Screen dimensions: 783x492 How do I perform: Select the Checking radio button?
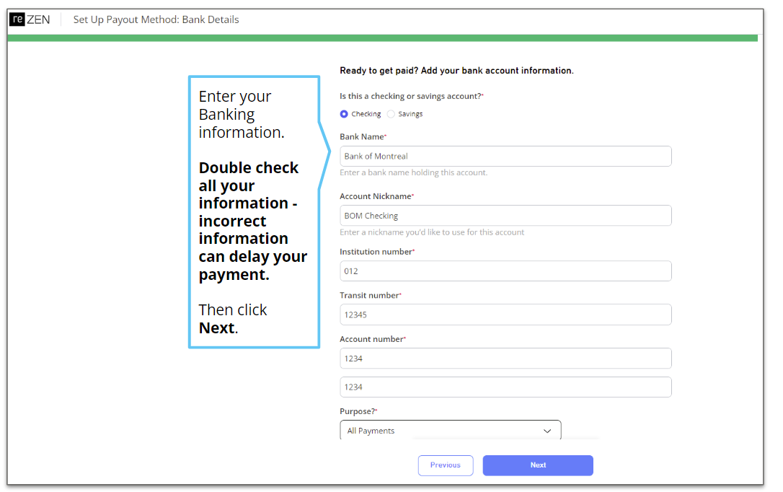(343, 113)
